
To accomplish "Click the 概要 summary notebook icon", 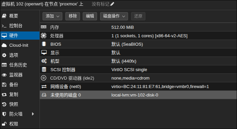I will [4, 16].
